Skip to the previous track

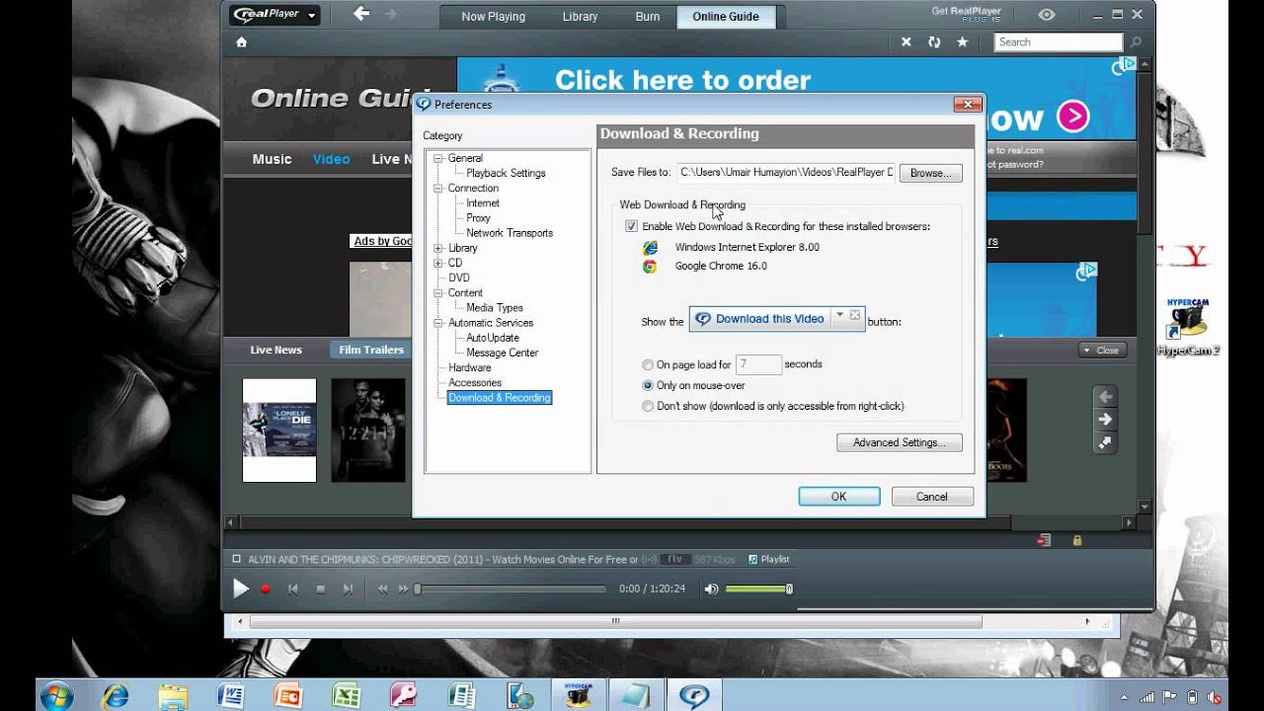(x=292, y=589)
